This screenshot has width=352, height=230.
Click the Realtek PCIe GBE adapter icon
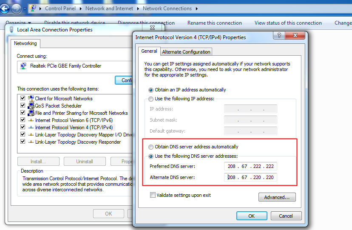24,66
